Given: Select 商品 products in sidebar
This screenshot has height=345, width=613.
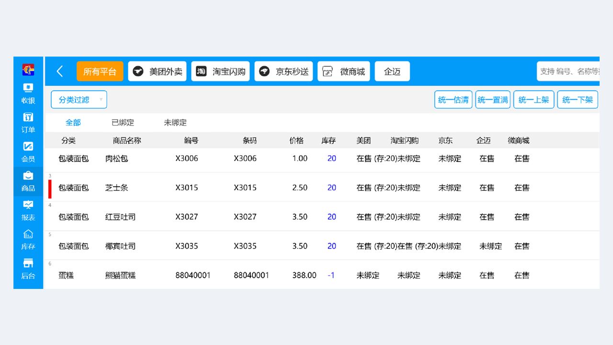Looking at the screenshot, I should [28, 182].
